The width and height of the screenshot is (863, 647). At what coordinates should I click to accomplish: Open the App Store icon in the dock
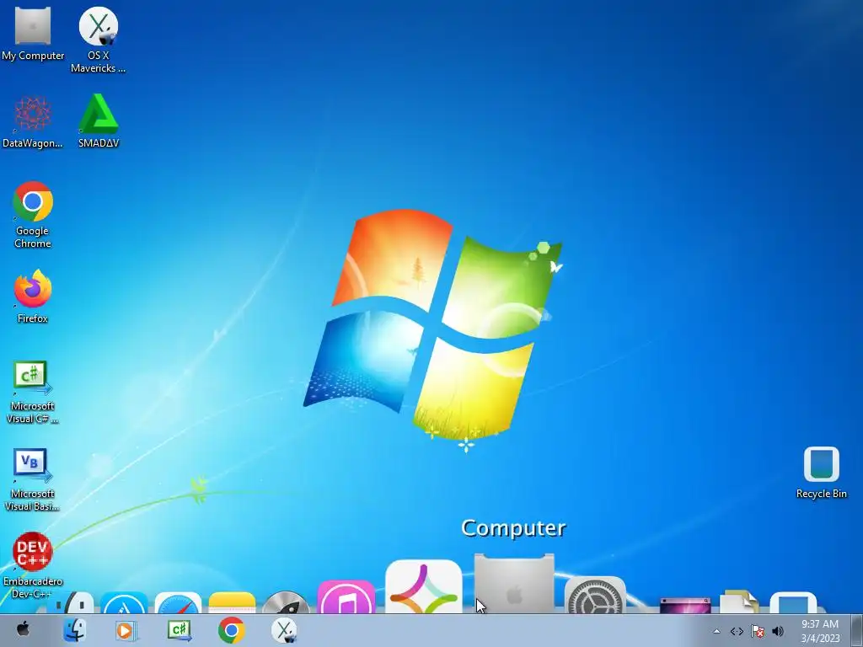click(x=124, y=603)
